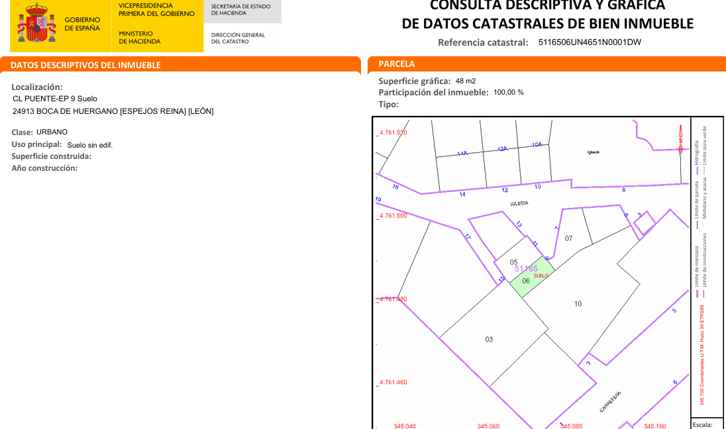This screenshot has height=429, width=726.
Task: Click street number 17 on map
Action: click(x=468, y=236)
